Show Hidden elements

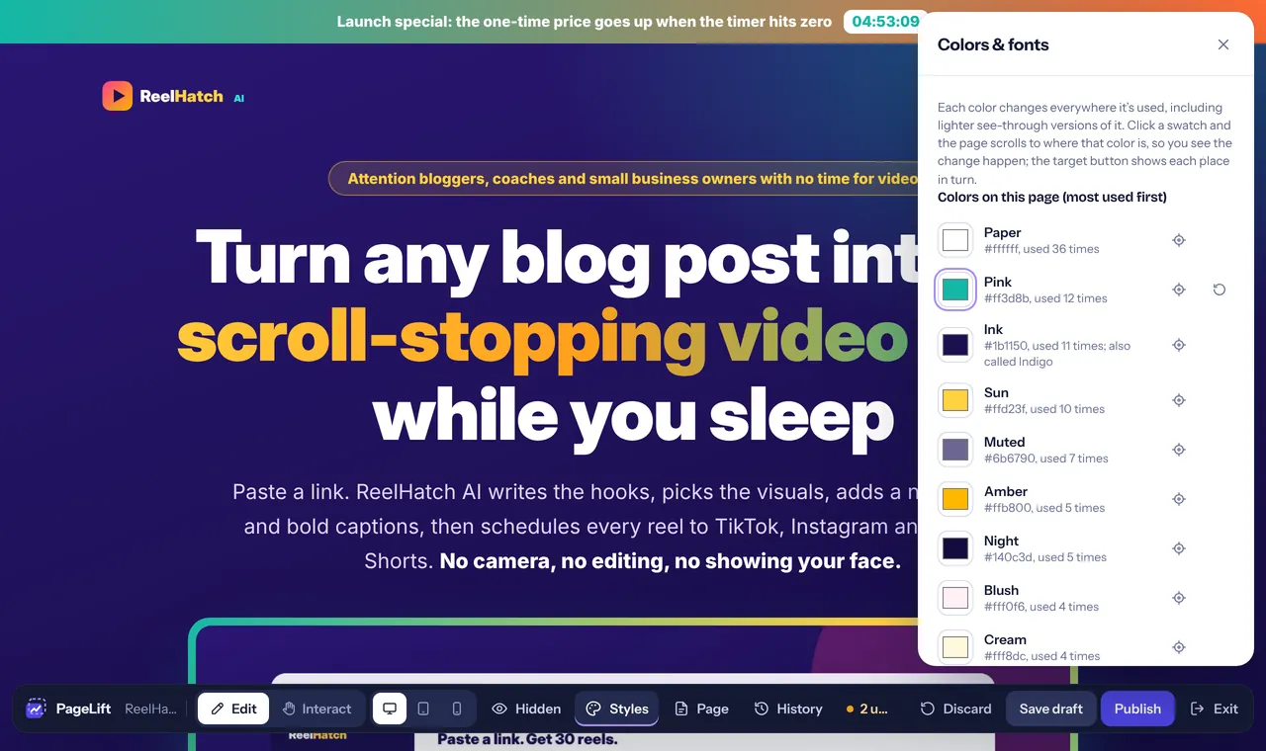tap(526, 709)
